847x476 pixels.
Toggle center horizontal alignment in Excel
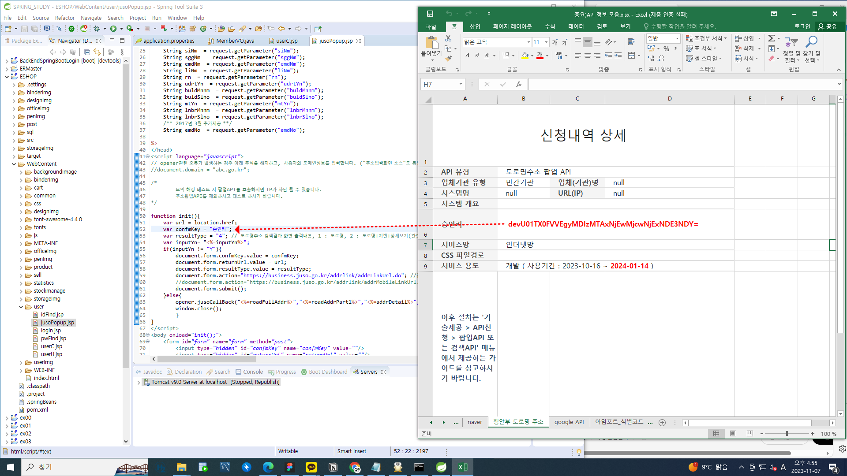click(587, 56)
